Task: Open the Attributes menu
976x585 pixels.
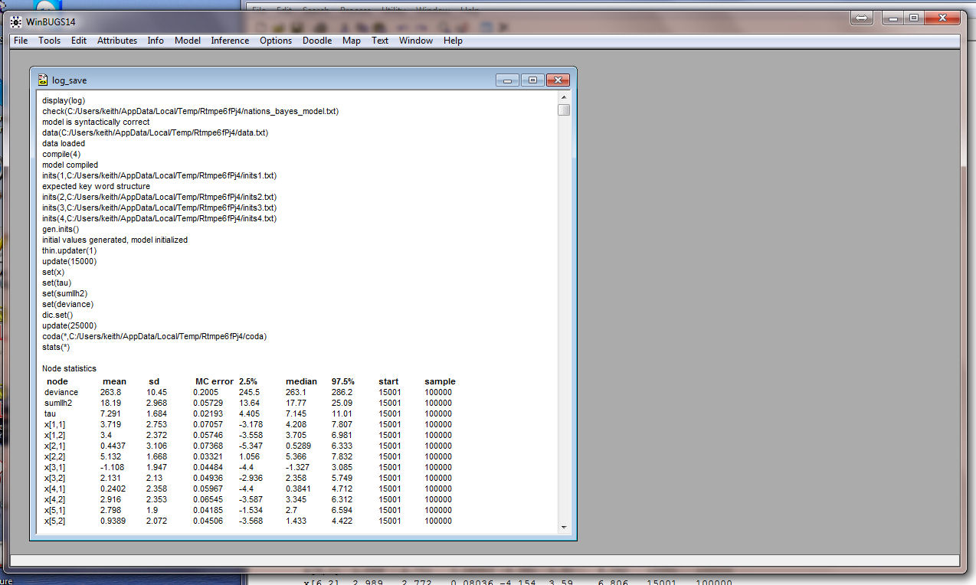Action: (117, 41)
